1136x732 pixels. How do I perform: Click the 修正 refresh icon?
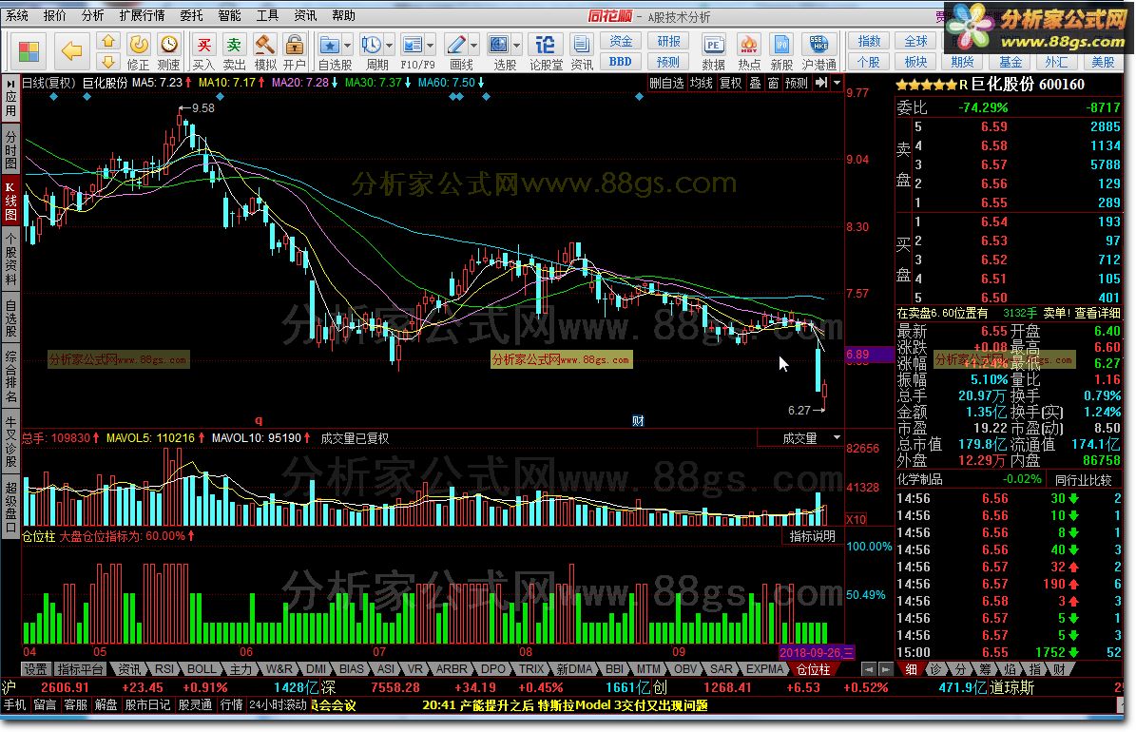[138, 45]
